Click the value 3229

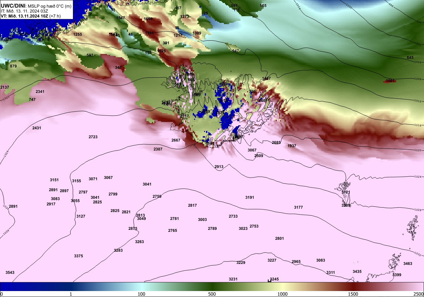(x=241, y=263)
